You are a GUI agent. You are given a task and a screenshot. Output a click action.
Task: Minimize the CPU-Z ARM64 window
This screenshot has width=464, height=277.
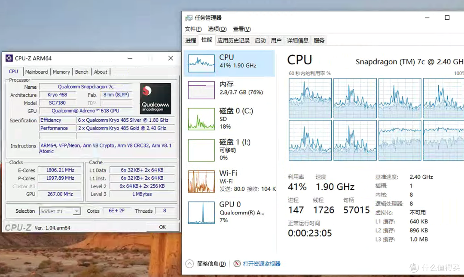(x=130, y=58)
